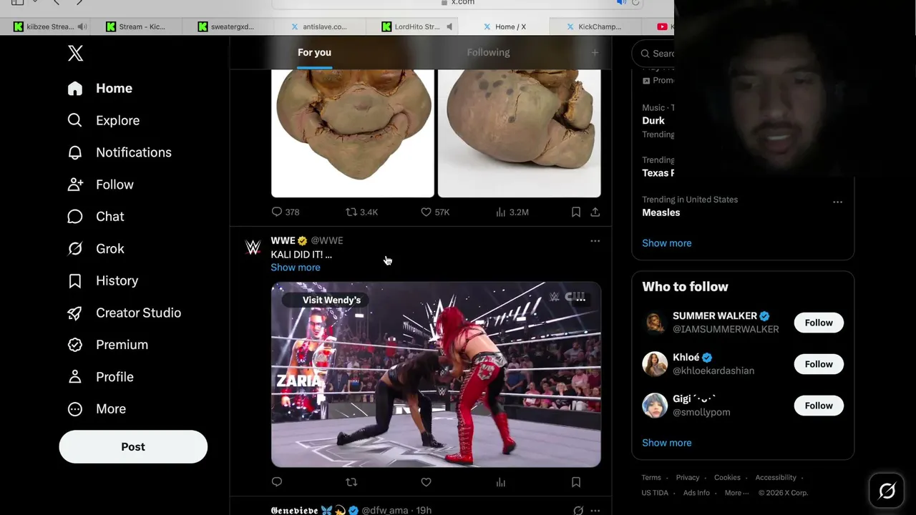Click the Grok icon on Genevieve's post
Screen dimensions: 916x515
pyautogui.click(x=578, y=510)
